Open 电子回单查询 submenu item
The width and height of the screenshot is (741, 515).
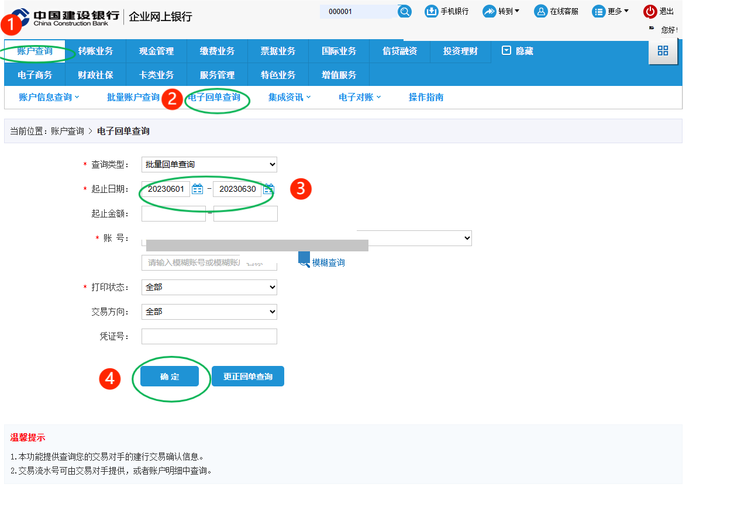214,97
